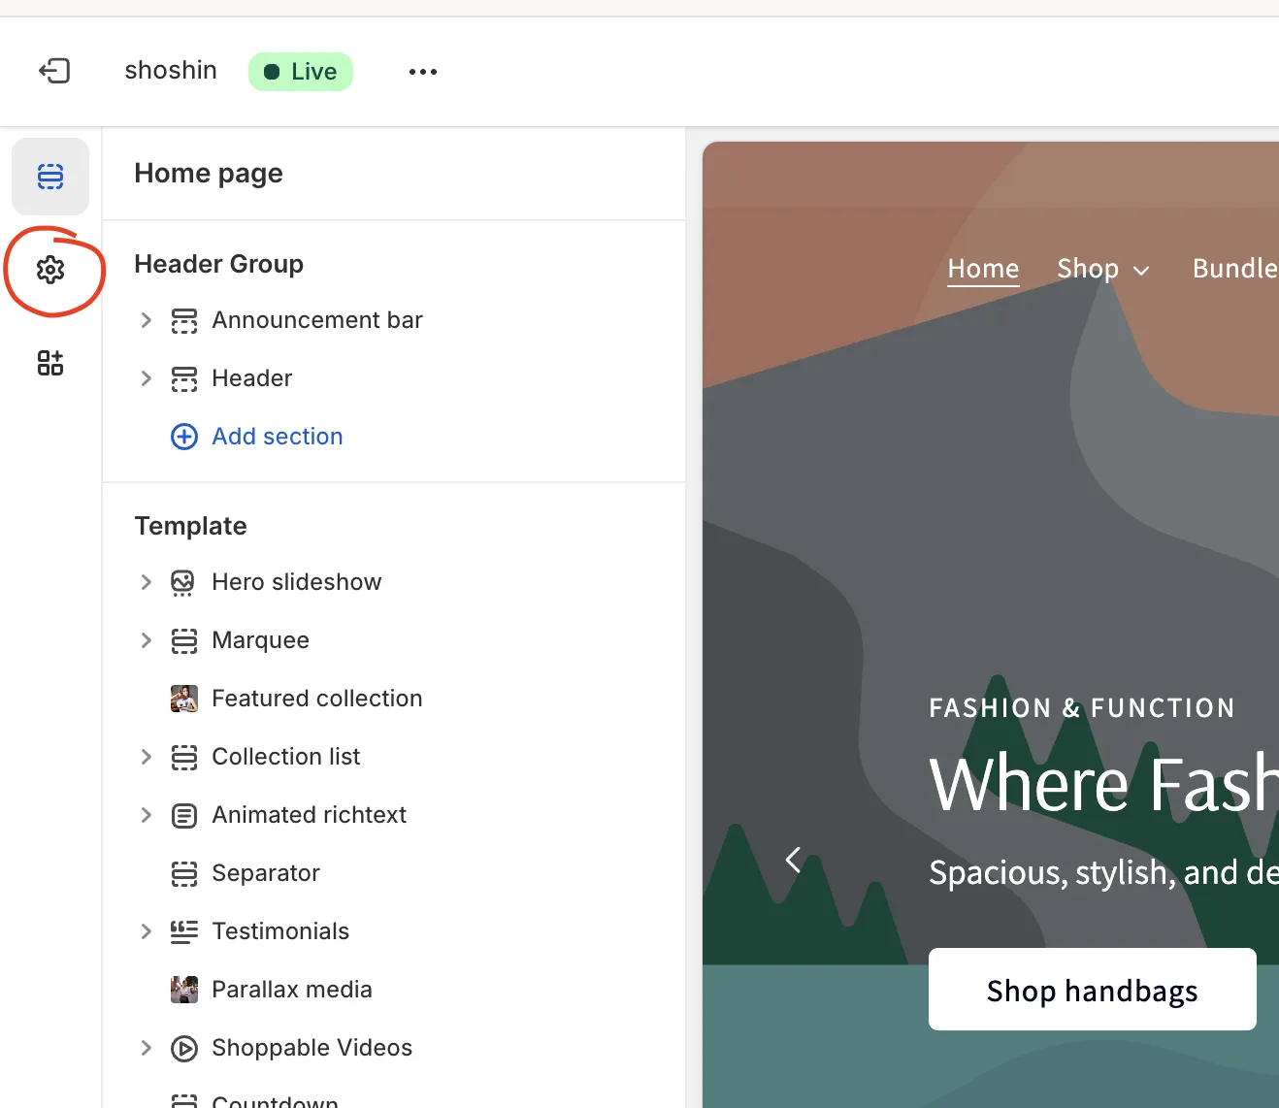Open the App embeds sidebar icon
Viewport: 1279px width, 1108px height.
50,363
